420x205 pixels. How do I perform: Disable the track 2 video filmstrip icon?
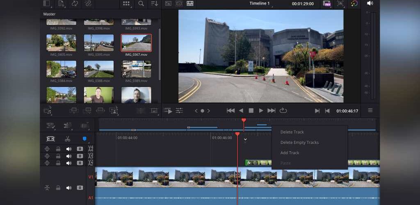point(80,163)
